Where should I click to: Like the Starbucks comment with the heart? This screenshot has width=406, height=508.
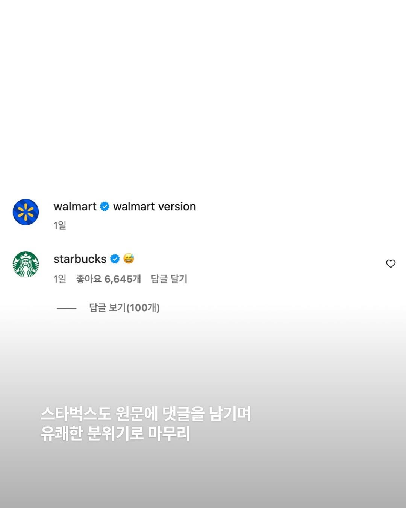pyautogui.click(x=391, y=264)
